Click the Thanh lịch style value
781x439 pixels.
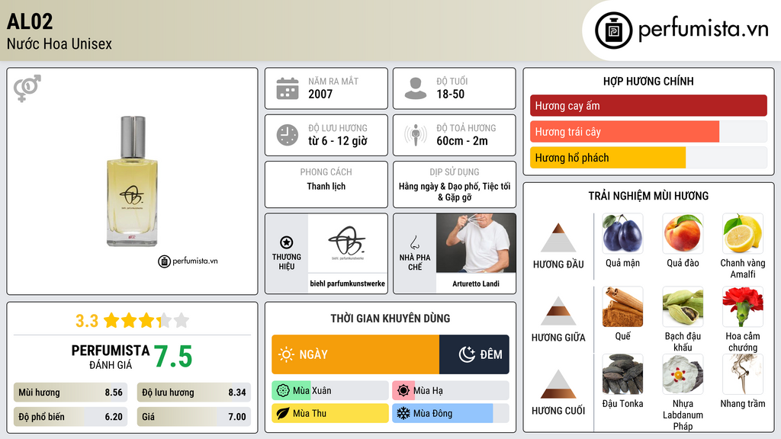pyautogui.click(x=326, y=186)
